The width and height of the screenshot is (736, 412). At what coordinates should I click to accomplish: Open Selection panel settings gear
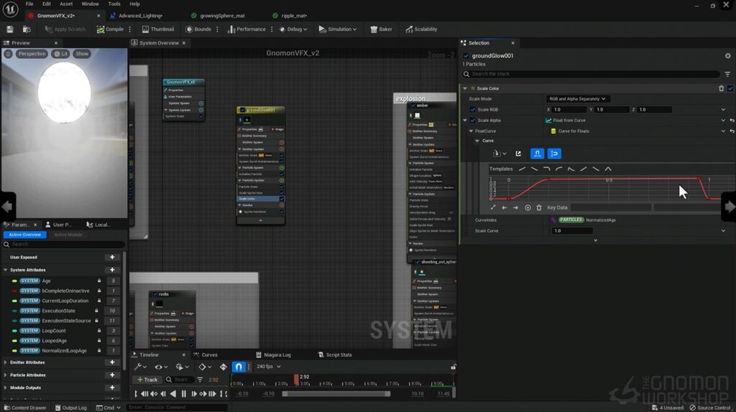click(x=727, y=56)
